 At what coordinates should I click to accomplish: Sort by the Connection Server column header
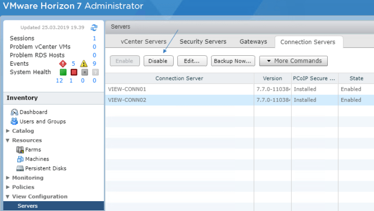click(x=179, y=78)
